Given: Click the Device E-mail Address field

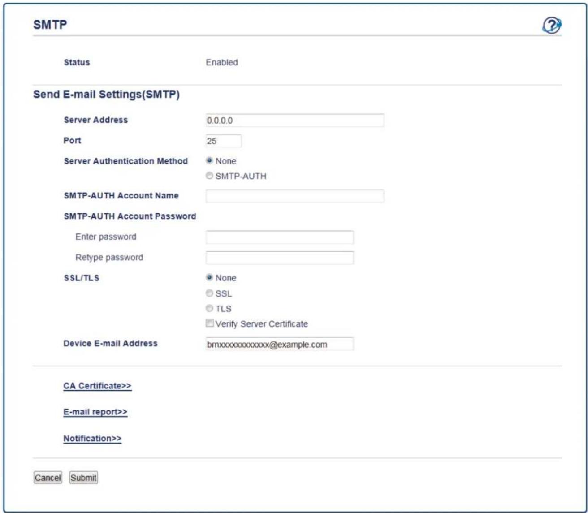Looking at the screenshot, I should click(279, 344).
